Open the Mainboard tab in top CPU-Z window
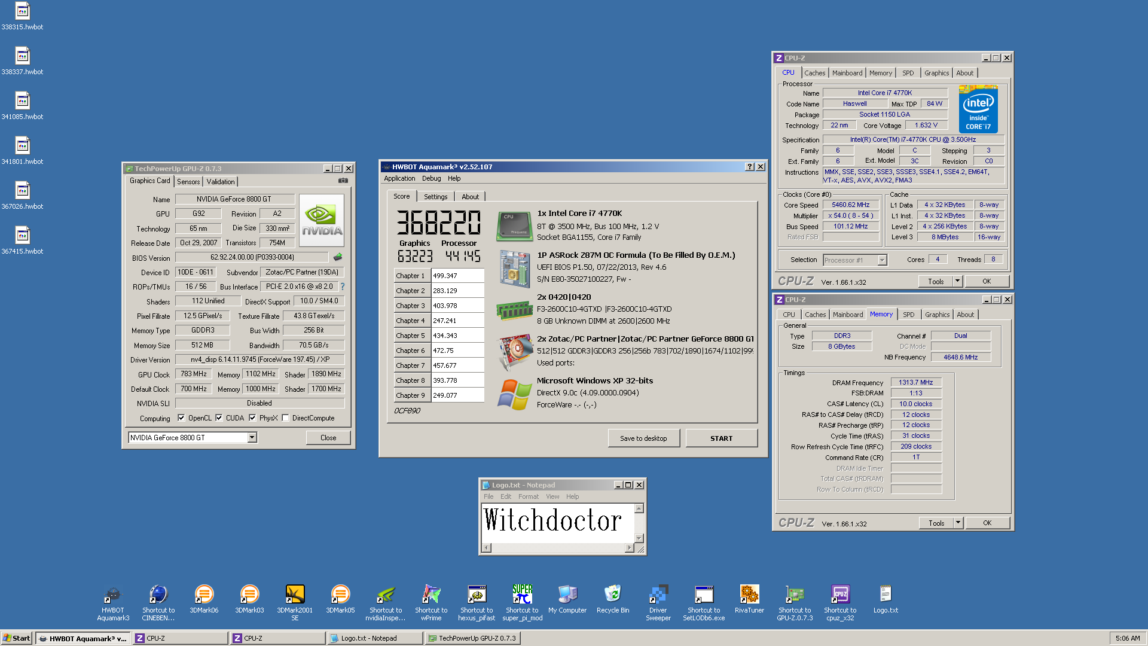 coord(847,73)
